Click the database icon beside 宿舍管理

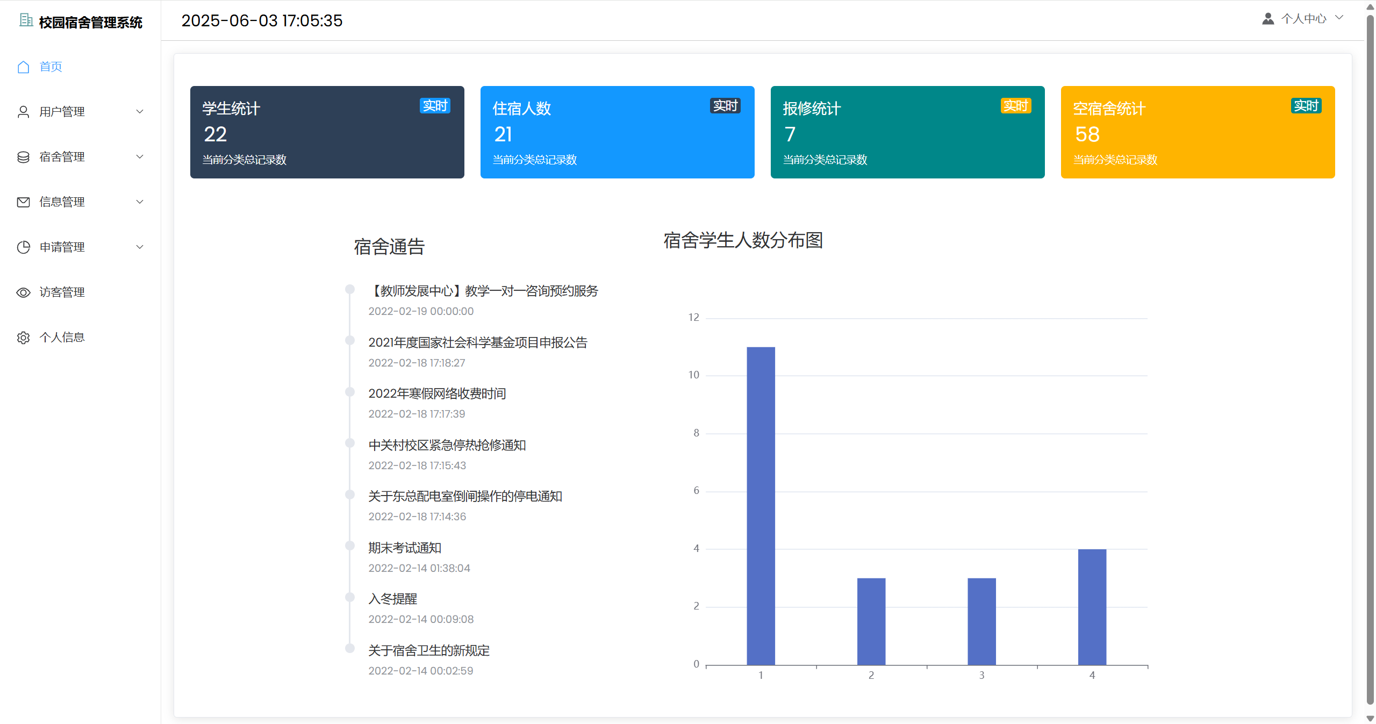[x=23, y=157]
